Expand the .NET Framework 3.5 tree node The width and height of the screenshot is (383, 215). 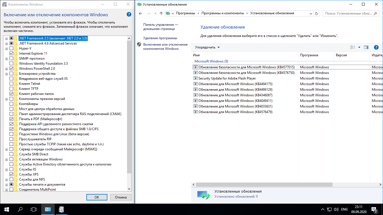6,38
